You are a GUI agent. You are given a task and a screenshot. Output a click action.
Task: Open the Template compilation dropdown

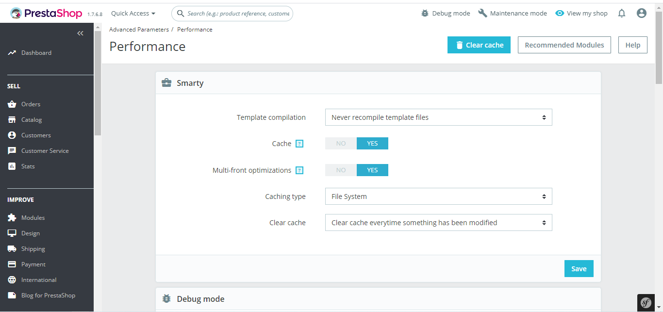click(438, 117)
